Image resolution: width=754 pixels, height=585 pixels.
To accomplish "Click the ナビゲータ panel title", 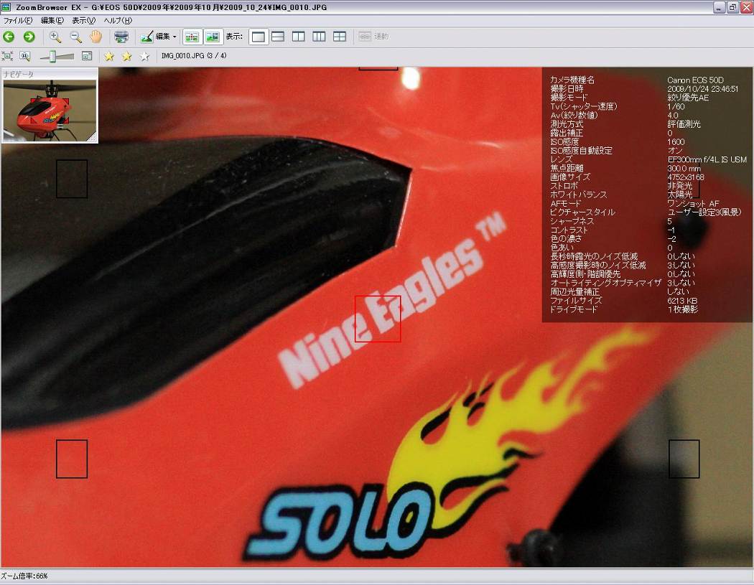I will 18,75.
